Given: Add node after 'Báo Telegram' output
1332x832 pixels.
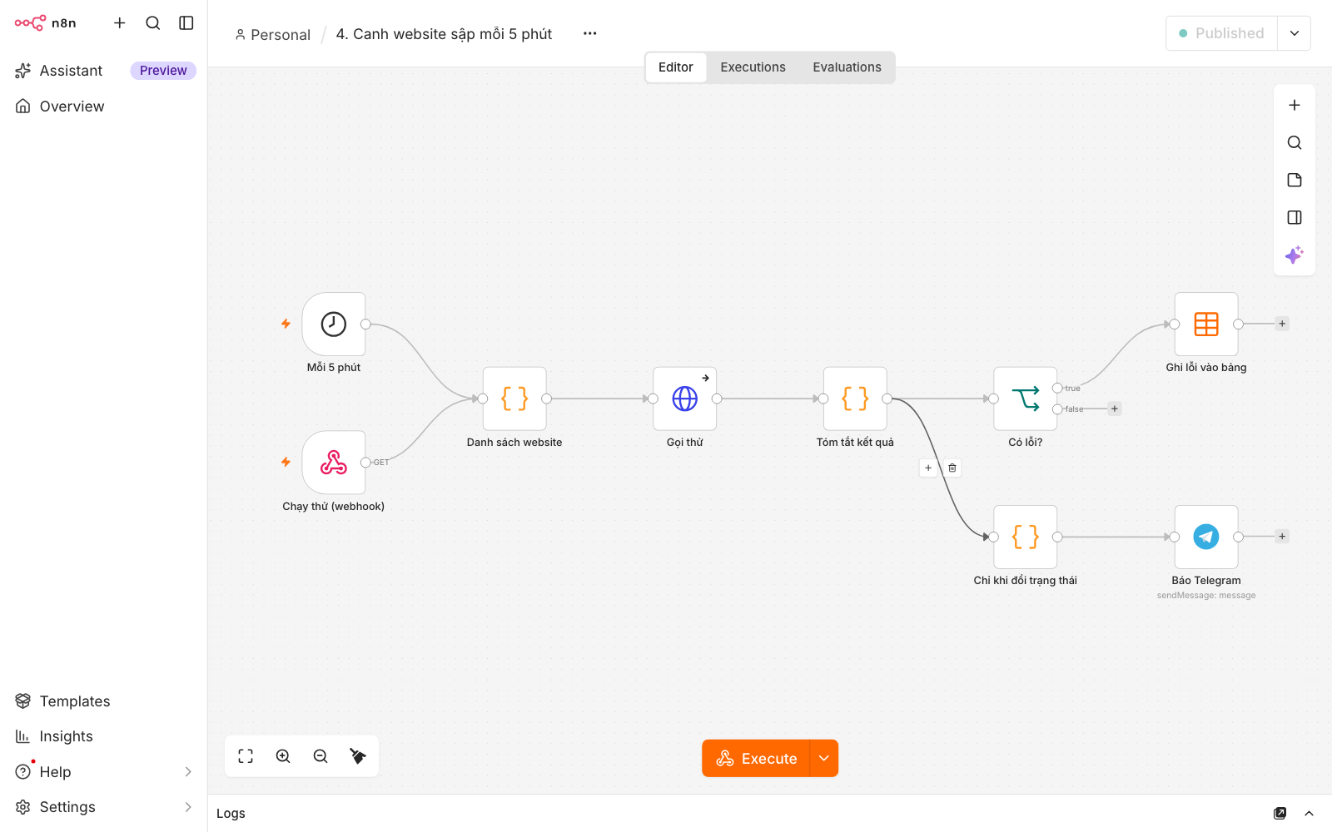Looking at the screenshot, I should [x=1282, y=537].
